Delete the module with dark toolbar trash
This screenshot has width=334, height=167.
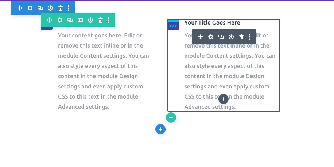pyautogui.click(x=241, y=37)
